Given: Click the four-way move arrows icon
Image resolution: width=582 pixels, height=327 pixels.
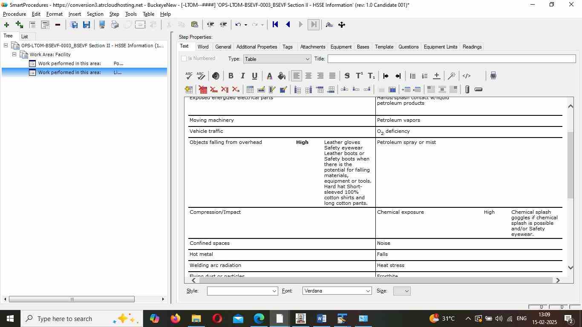Looking at the screenshot, I should pyautogui.click(x=342, y=25).
